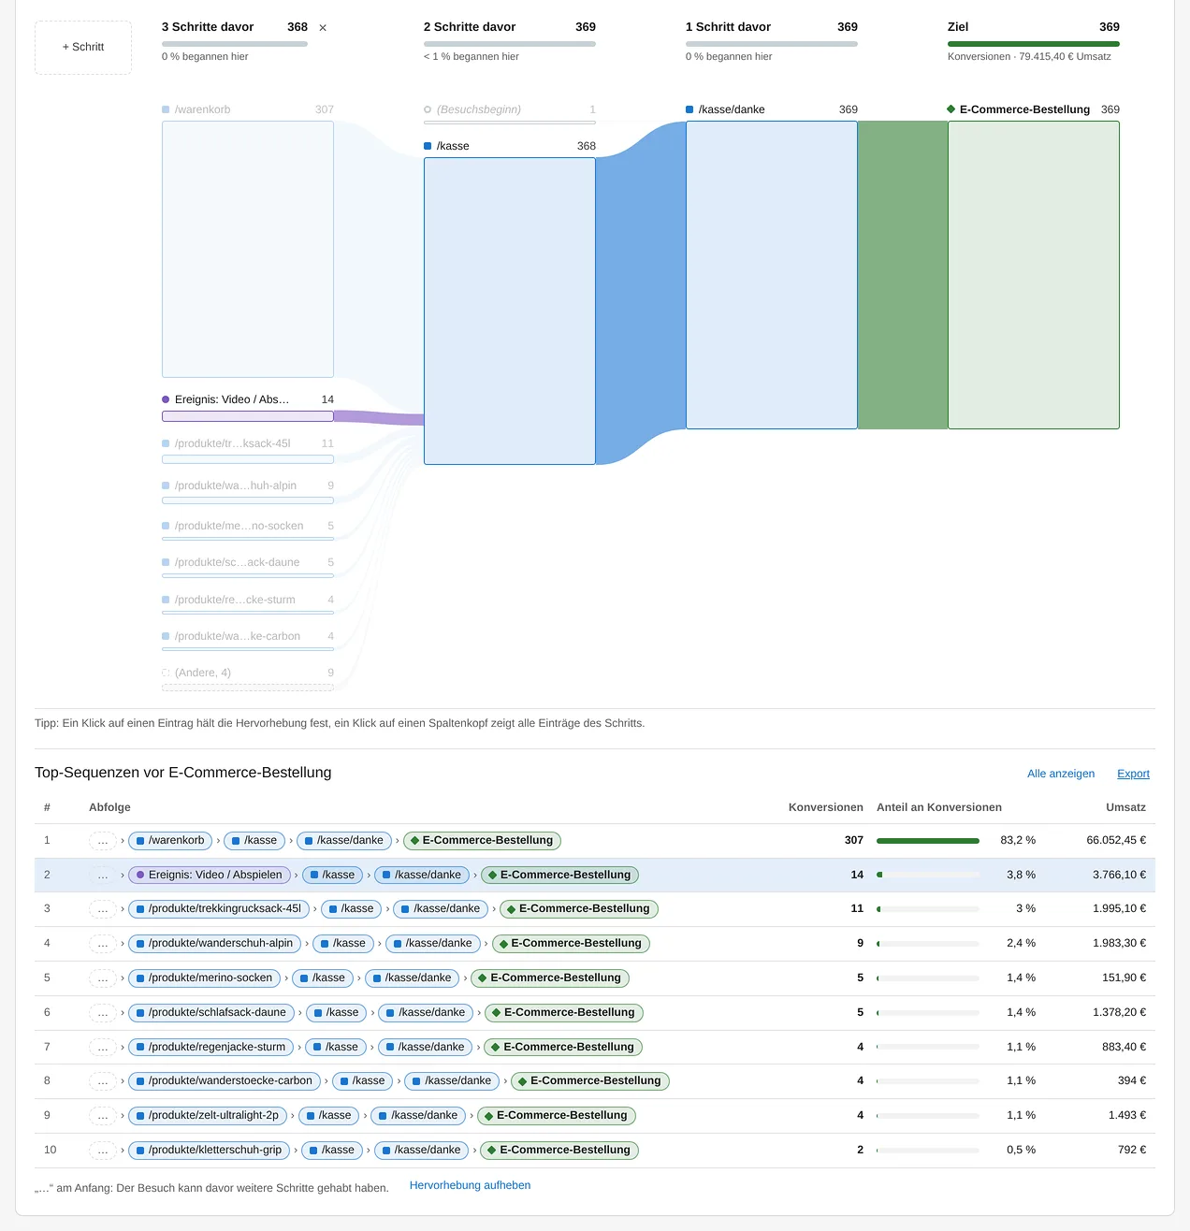Remove the 3 Schritte davor column

point(323,28)
